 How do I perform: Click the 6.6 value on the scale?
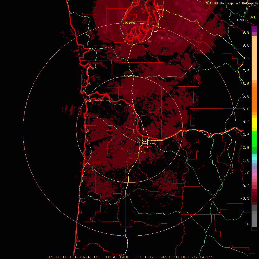click(x=246, y=83)
